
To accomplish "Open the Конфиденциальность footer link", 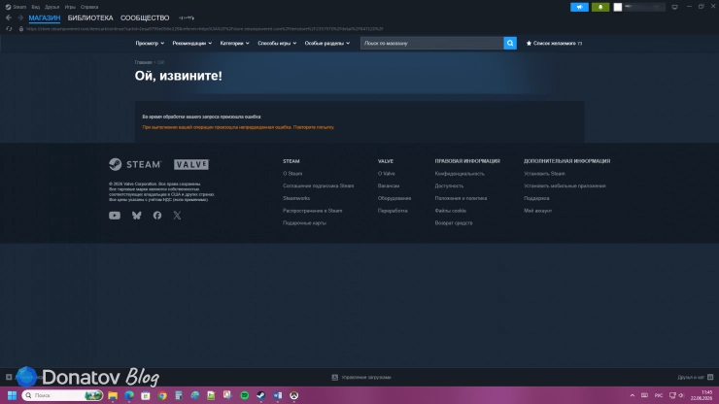I will (460, 174).
